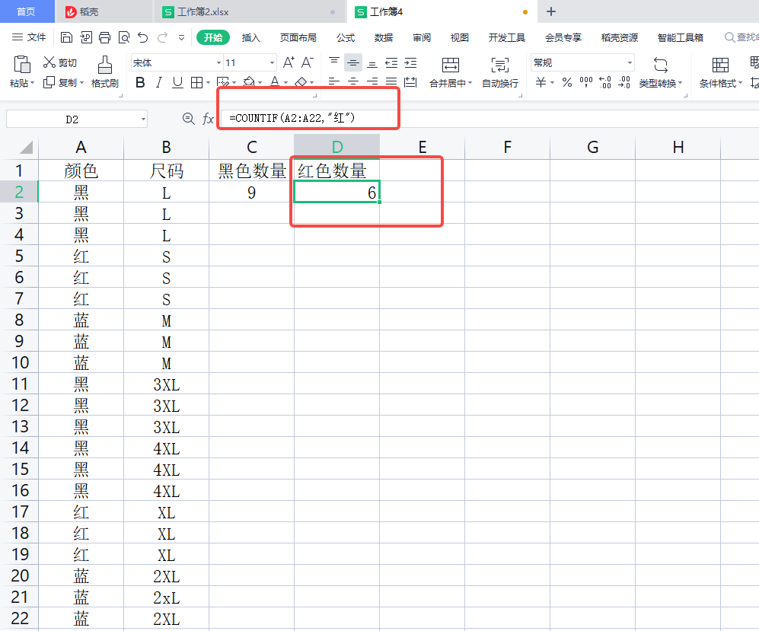This screenshot has width=759, height=631.
Task: Expand the number format dropdown showing 常规
Action: coord(630,63)
